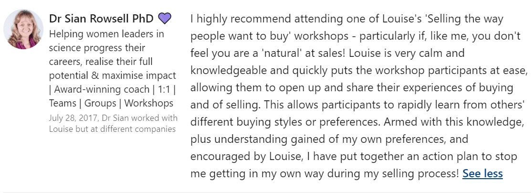The image size is (531, 193).
Task: Click the line starting 'knowledgeable and quickly puts'
Action: (359, 71)
